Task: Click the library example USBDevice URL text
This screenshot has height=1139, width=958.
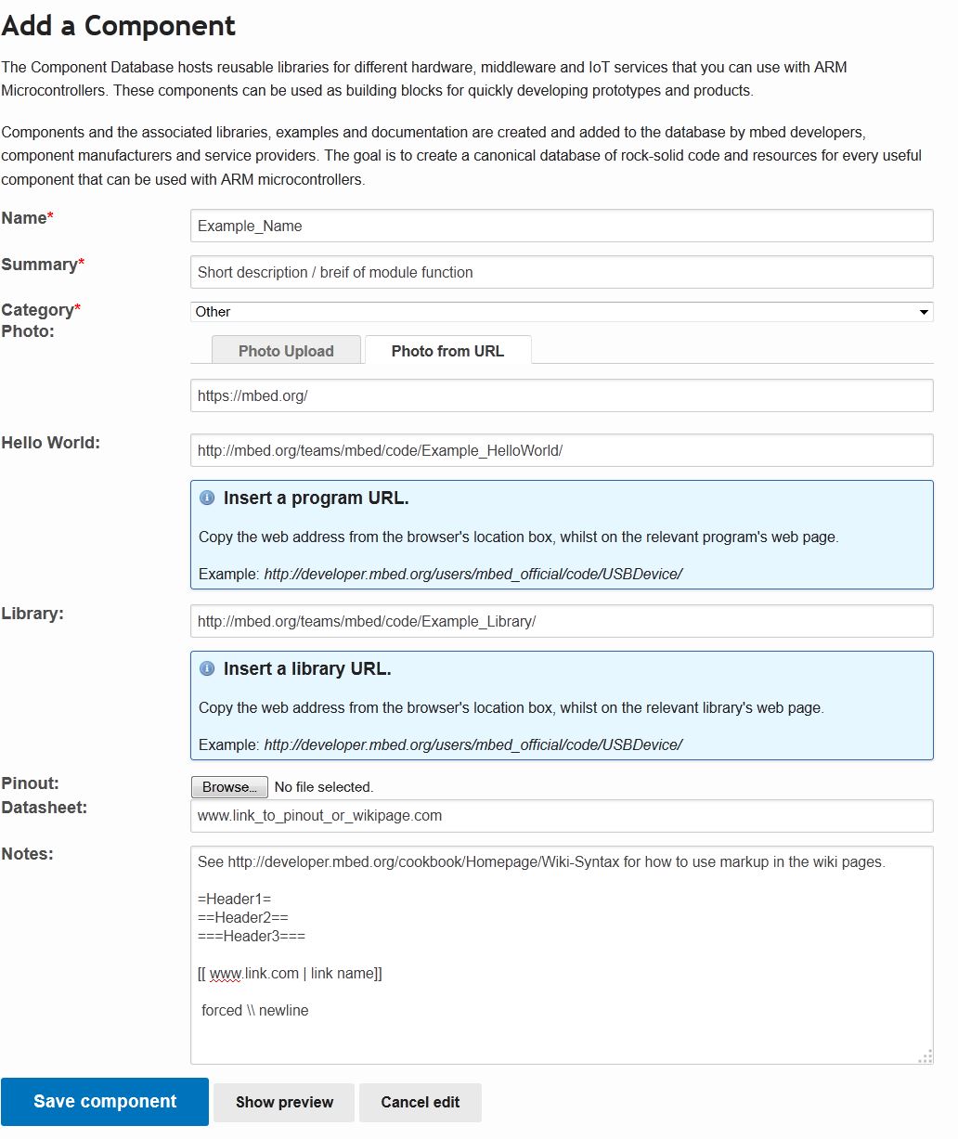Action: point(473,745)
